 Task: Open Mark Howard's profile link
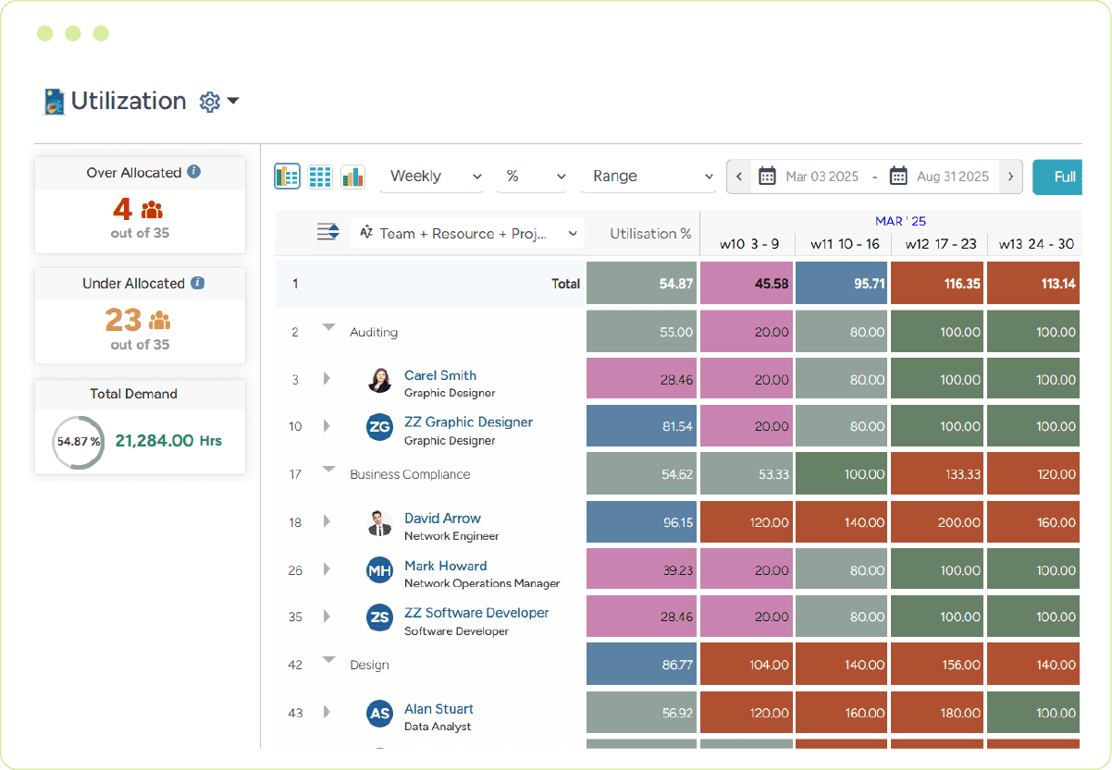(x=446, y=566)
